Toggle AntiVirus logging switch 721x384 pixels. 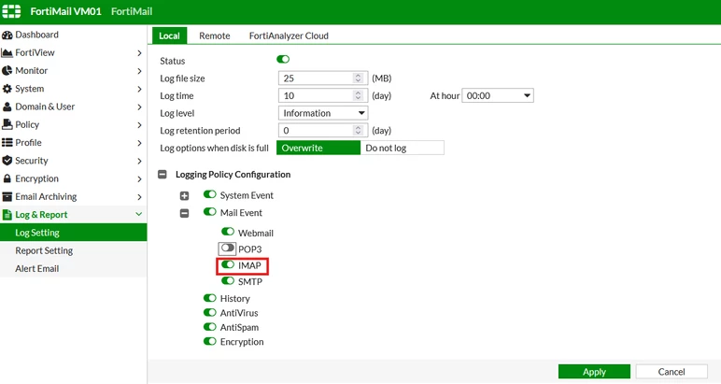tap(210, 312)
